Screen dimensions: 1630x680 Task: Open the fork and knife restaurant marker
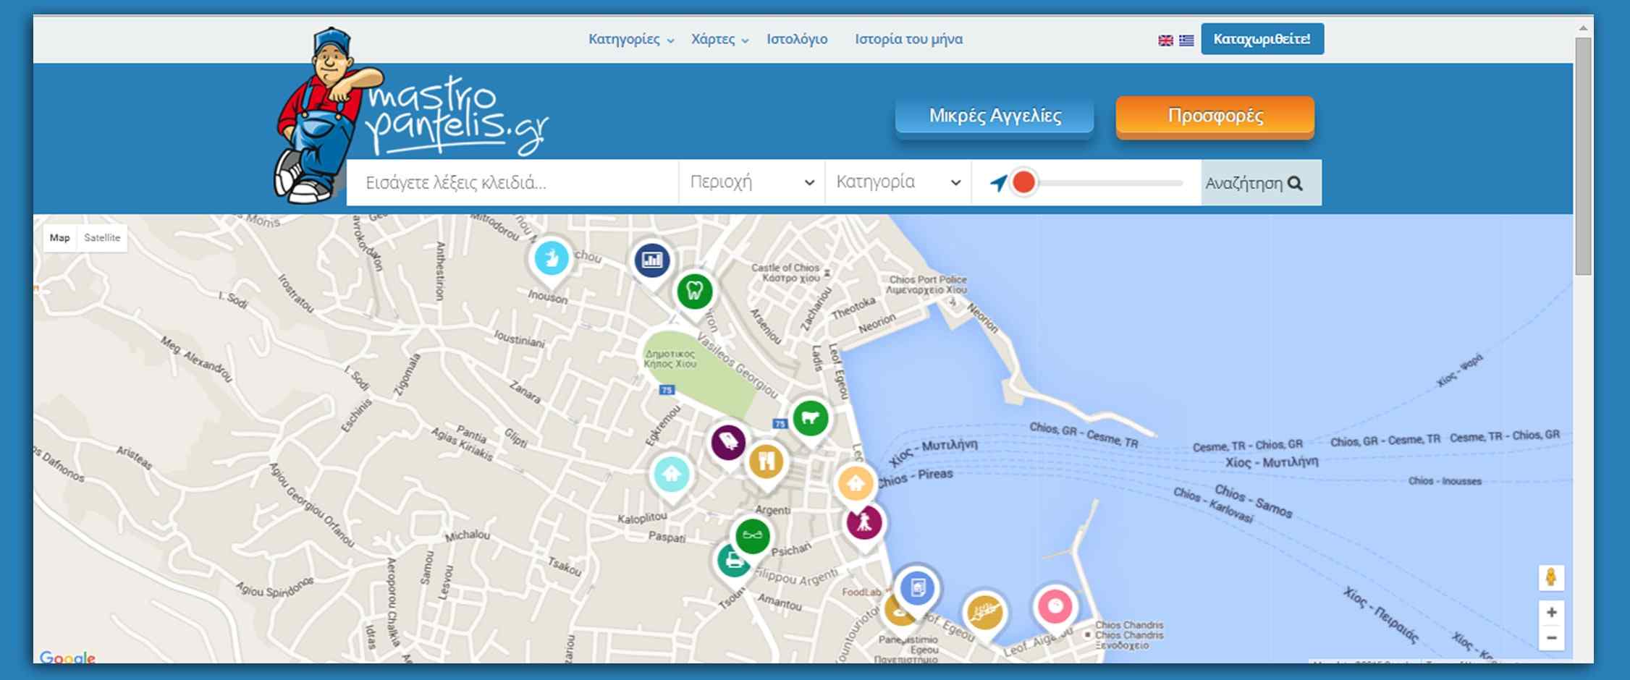pos(766,460)
